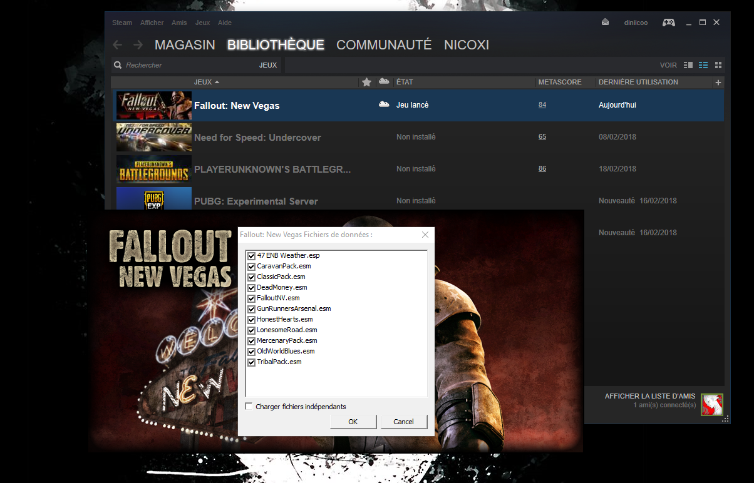Open the Steam menu

[x=122, y=23]
